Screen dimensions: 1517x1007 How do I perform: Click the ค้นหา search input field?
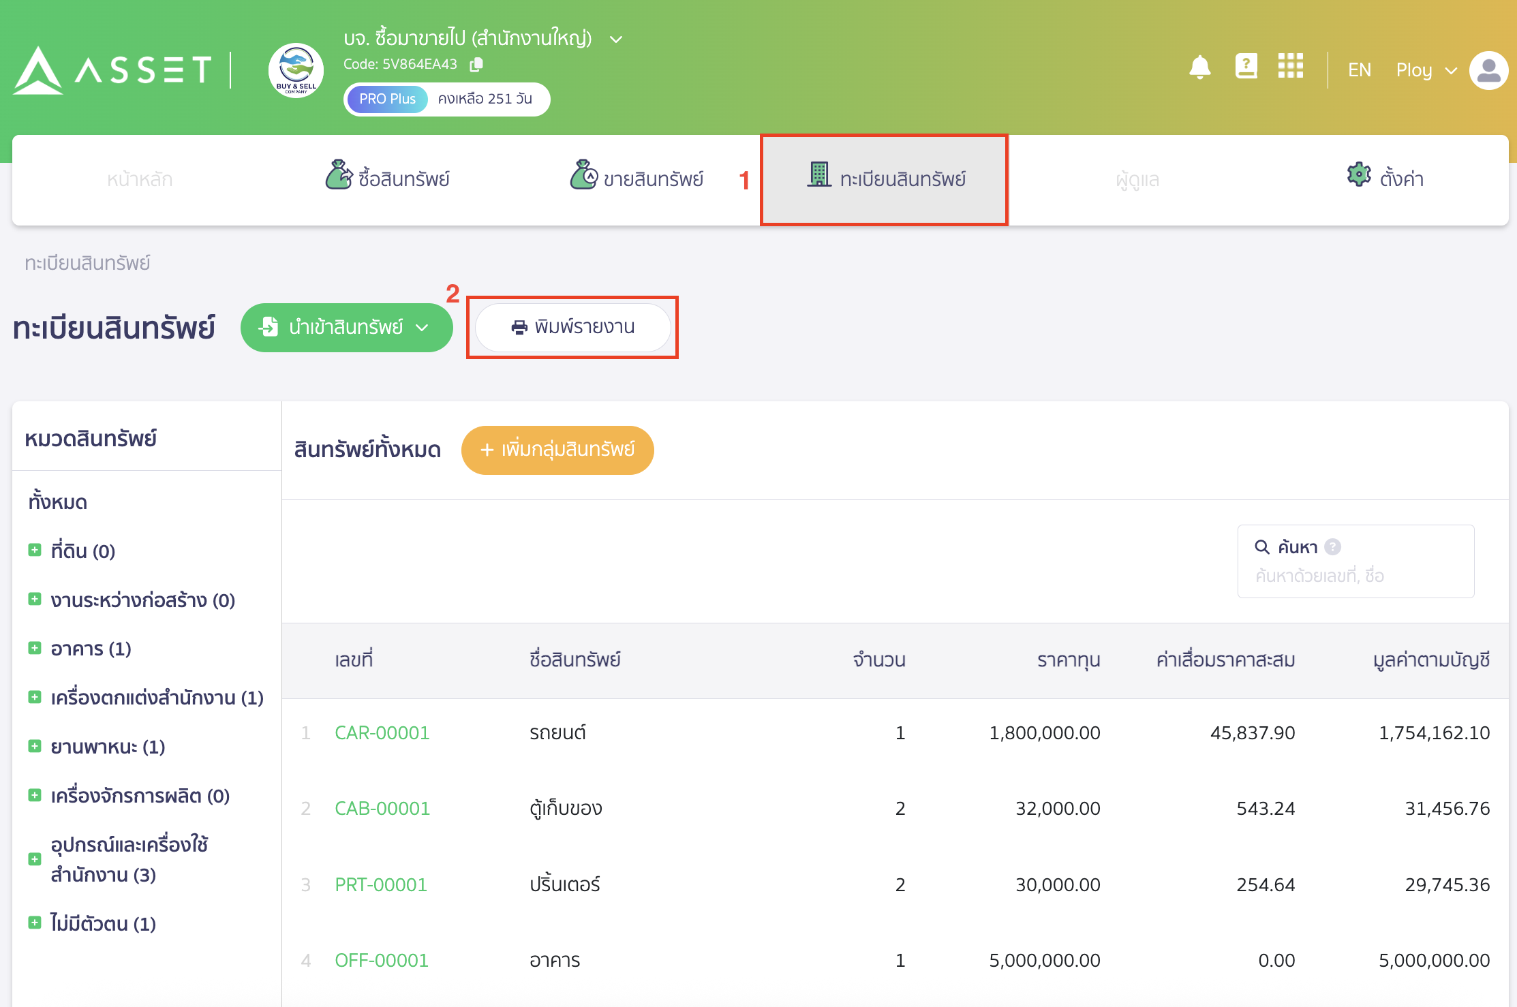(x=1356, y=576)
